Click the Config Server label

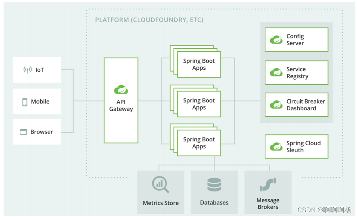(x=295, y=40)
